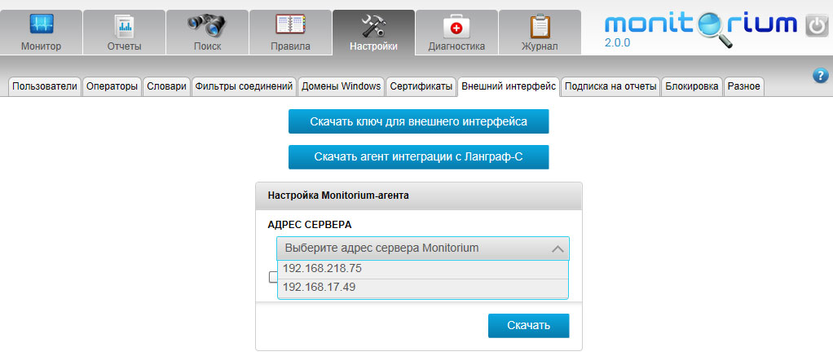Open the Диагностика first-aid kit icon
833x356 pixels.
point(456,26)
